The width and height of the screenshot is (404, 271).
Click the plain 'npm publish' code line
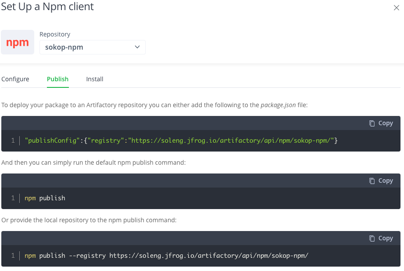tap(45, 198)
